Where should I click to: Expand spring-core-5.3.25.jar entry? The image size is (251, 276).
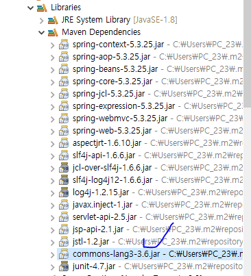click(53, 82)
